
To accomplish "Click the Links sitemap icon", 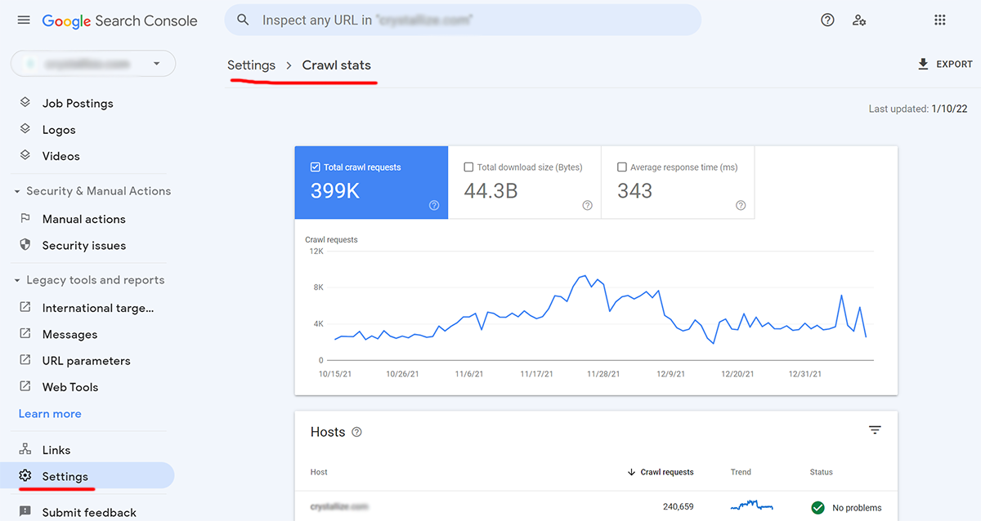I will tap(25, 449).
